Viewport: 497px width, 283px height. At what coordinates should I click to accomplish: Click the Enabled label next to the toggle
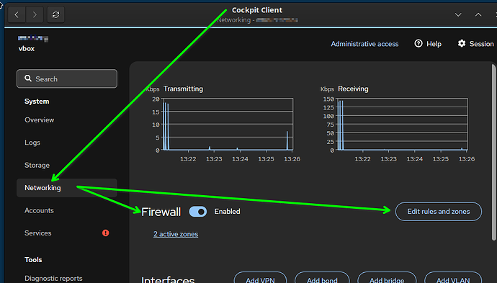click(x=228, y=212)
